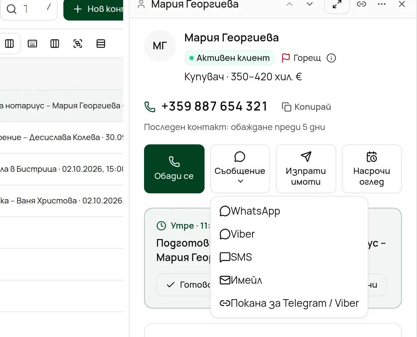Select the keyboard layout view icon

(x=32, y=44)
